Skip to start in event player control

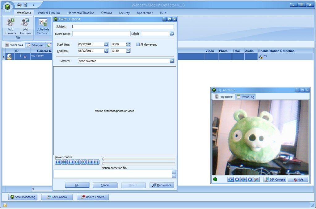[x=77, y=162]
